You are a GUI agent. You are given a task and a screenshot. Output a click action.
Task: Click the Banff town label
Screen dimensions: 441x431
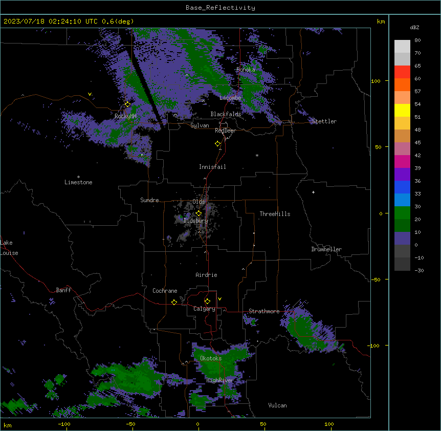(63, 290)
